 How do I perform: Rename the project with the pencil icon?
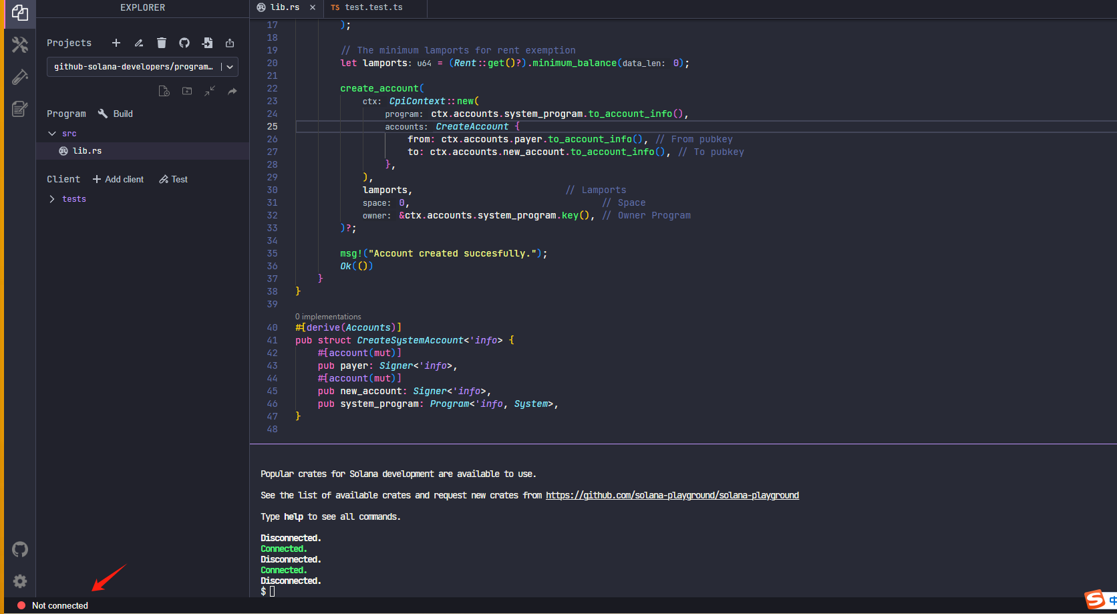(x=139, y=43)
